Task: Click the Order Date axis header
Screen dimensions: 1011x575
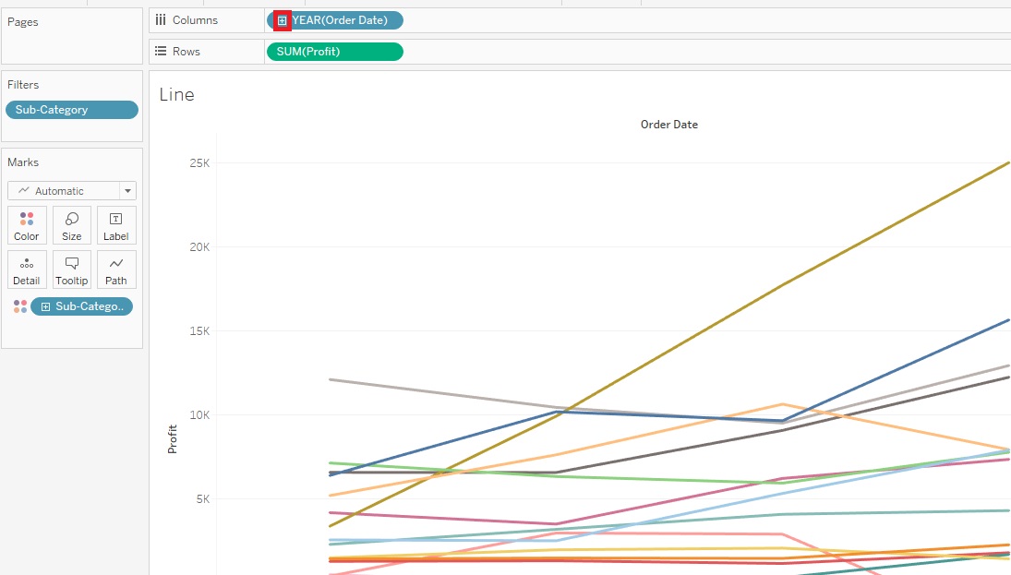Action: coord(668,125)
